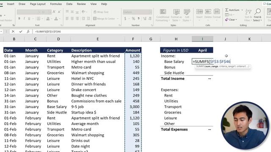This screenshot has width=271, height=152.
Task: Switch to Page Layout tab
Action: (x=38, y=4)
